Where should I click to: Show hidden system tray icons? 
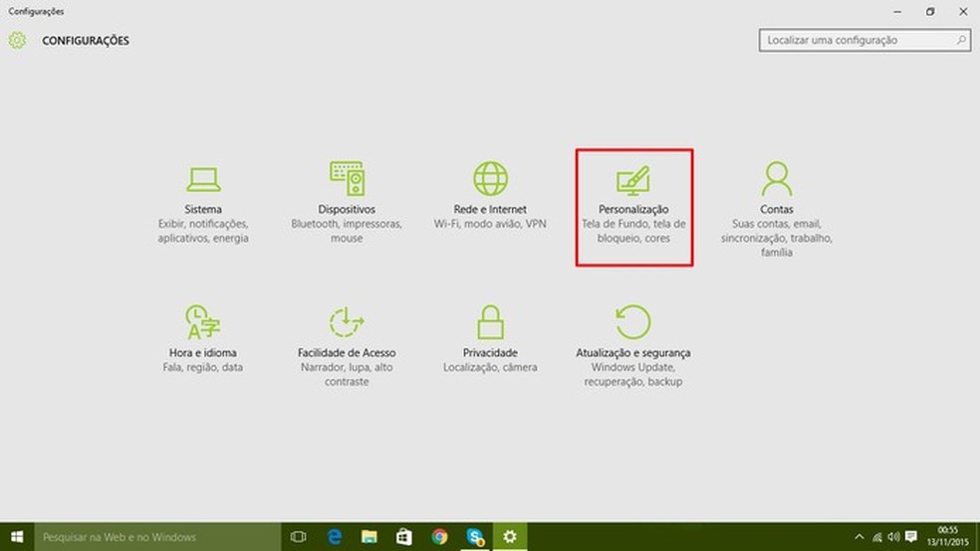(859, 537)
